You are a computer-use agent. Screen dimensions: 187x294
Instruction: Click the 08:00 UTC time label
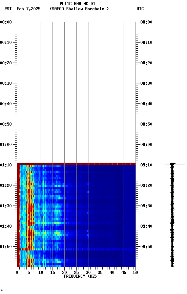click(x=146, y=22)
